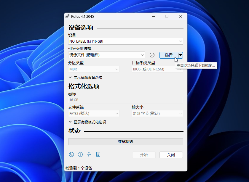The height and width of the screenshot is (182, 249).
Task: Click the Rufus 4.1.2045 title text
Action: (x=82, y=17)
